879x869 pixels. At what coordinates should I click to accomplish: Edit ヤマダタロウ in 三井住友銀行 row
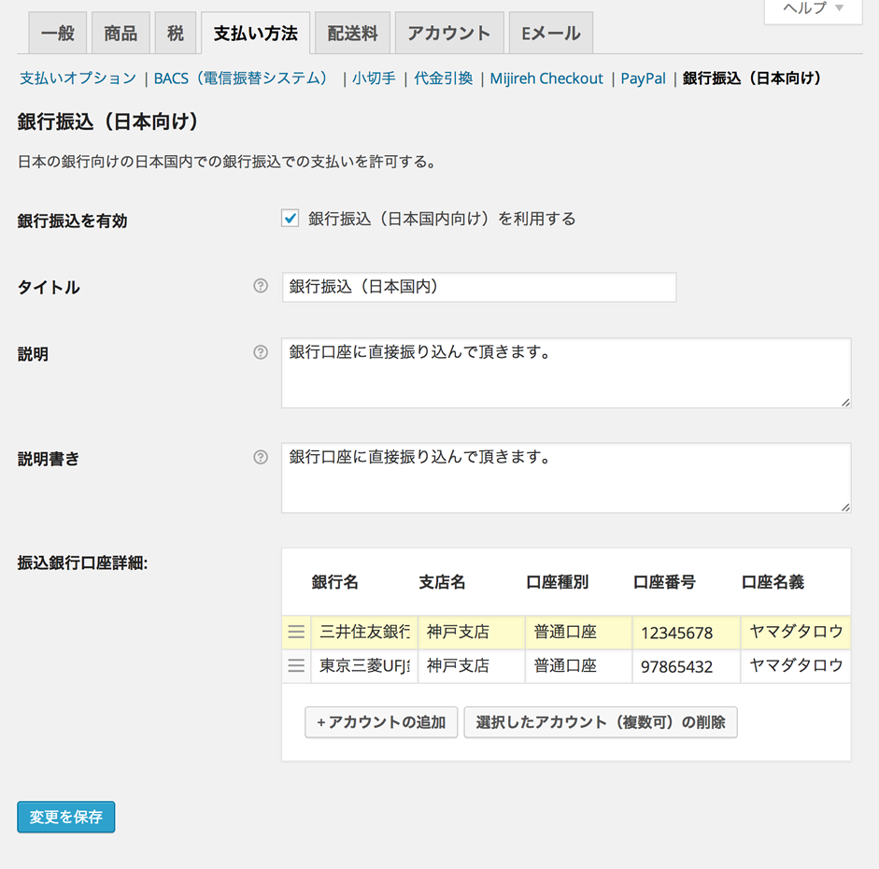[x=796, y=632]
